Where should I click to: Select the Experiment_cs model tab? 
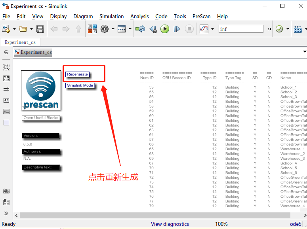[x=20, y=42]
